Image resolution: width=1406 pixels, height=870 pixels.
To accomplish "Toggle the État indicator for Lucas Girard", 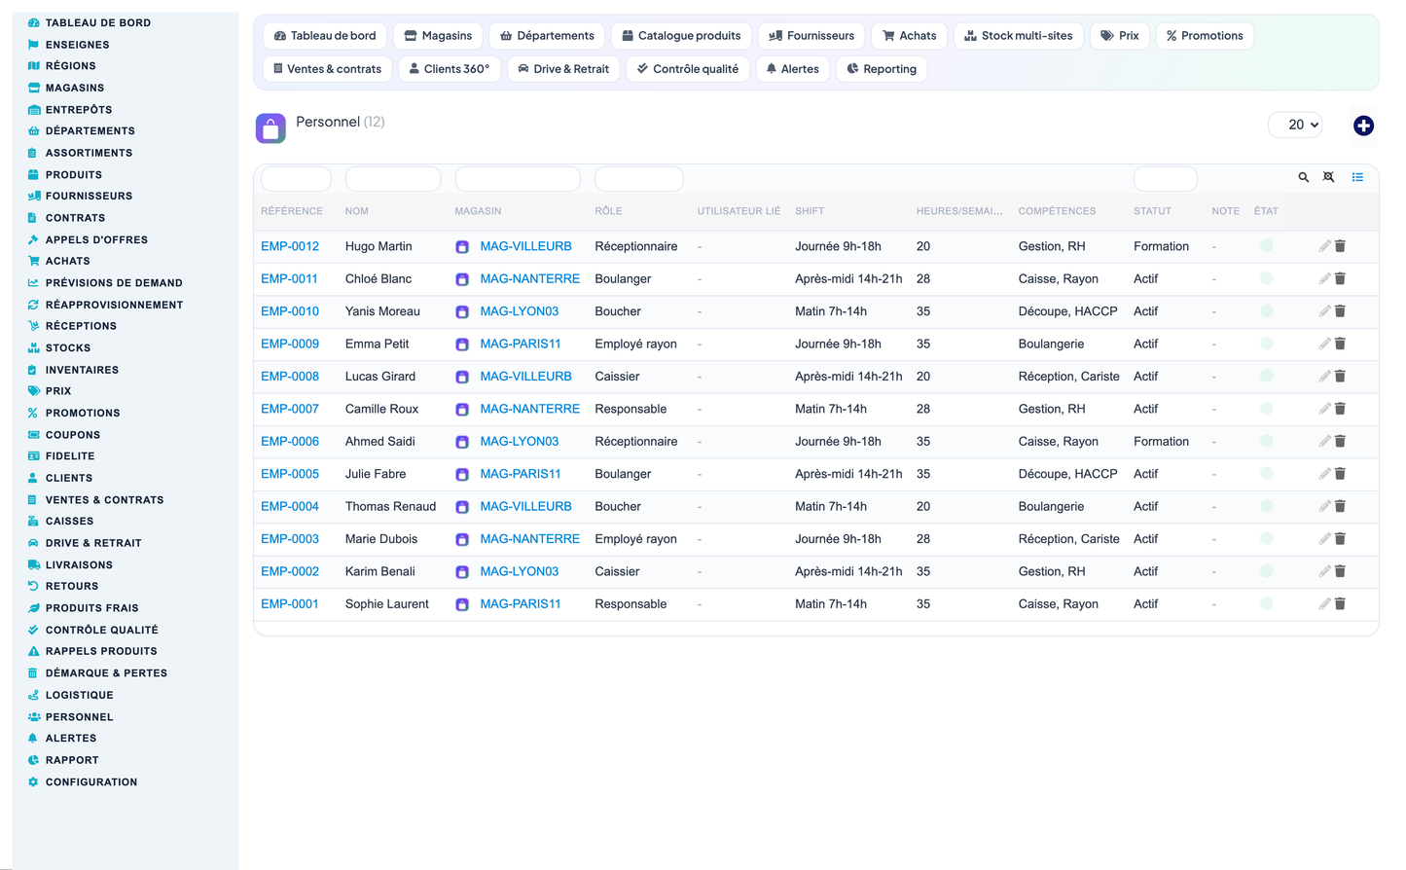I will [1267, 377].
